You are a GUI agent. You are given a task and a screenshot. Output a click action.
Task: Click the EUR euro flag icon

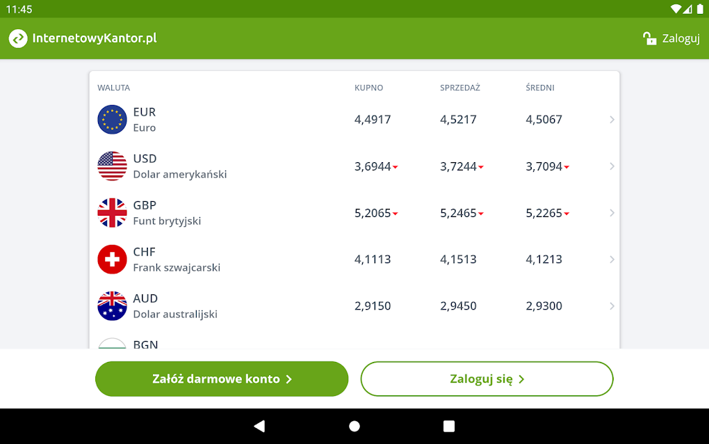(x=112, y=119)
